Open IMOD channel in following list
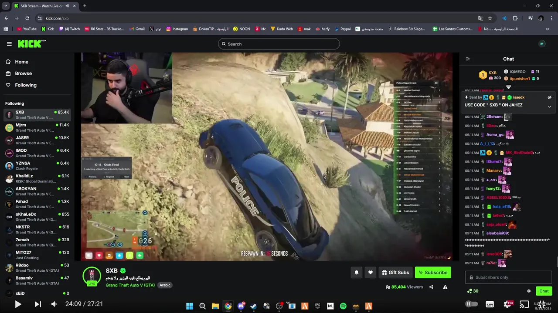This screenshot has height=313, width=558. coord(37,153)
